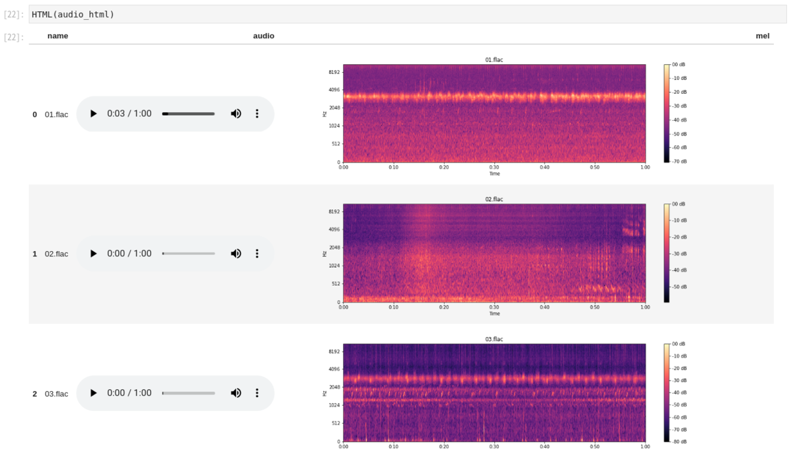Play the 01.flac audio
793x450 pixels.
[93, 114]
